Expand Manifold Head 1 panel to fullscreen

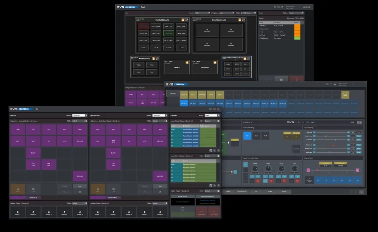click(187, 20)
